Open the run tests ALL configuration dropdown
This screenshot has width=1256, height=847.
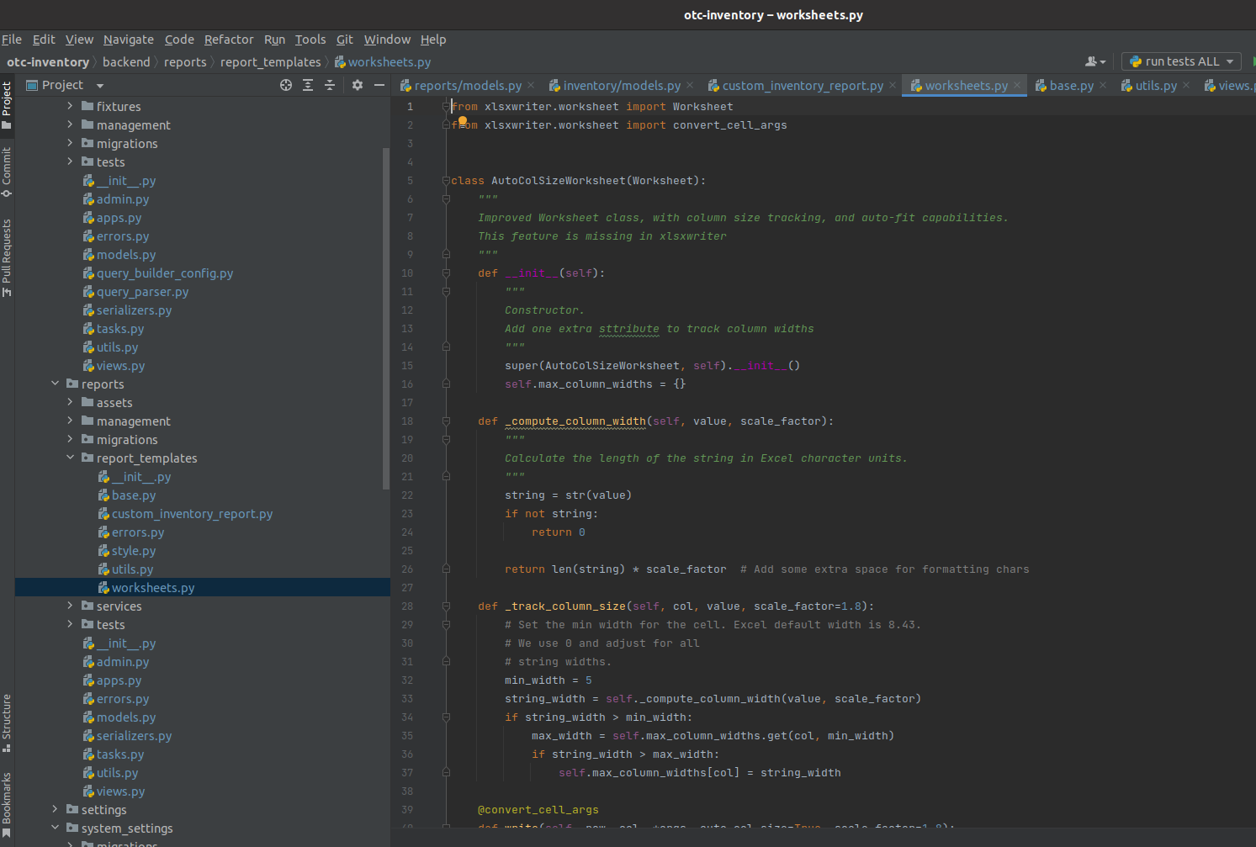point(1181,61)
